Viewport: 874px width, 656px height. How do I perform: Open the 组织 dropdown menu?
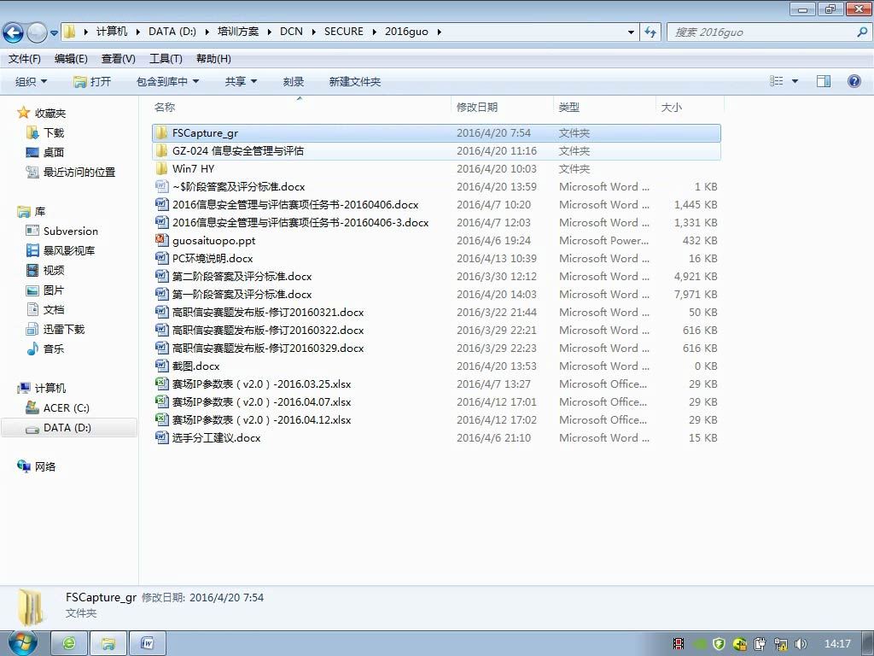coord(32,81)
